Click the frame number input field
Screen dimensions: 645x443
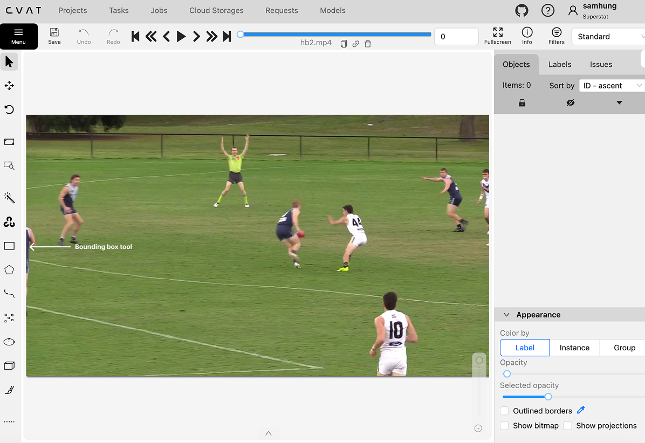click(x=456, y=36)
